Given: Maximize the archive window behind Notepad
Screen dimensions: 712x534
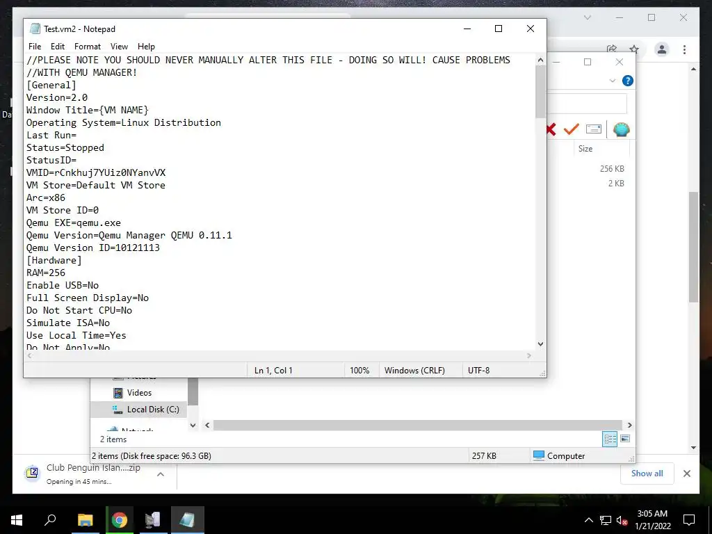Looking at the screenshot, I should click(587, 62).
